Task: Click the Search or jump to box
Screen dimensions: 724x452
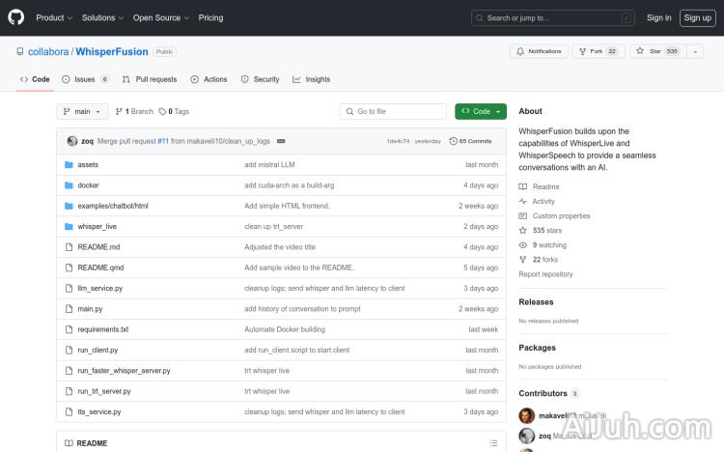Action: click(553, 17)
